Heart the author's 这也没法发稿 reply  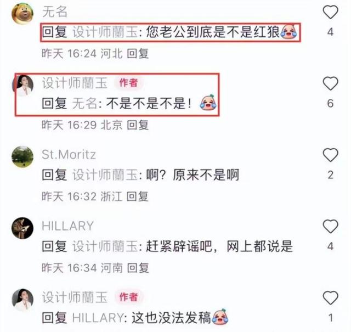[x=330, y=298]
